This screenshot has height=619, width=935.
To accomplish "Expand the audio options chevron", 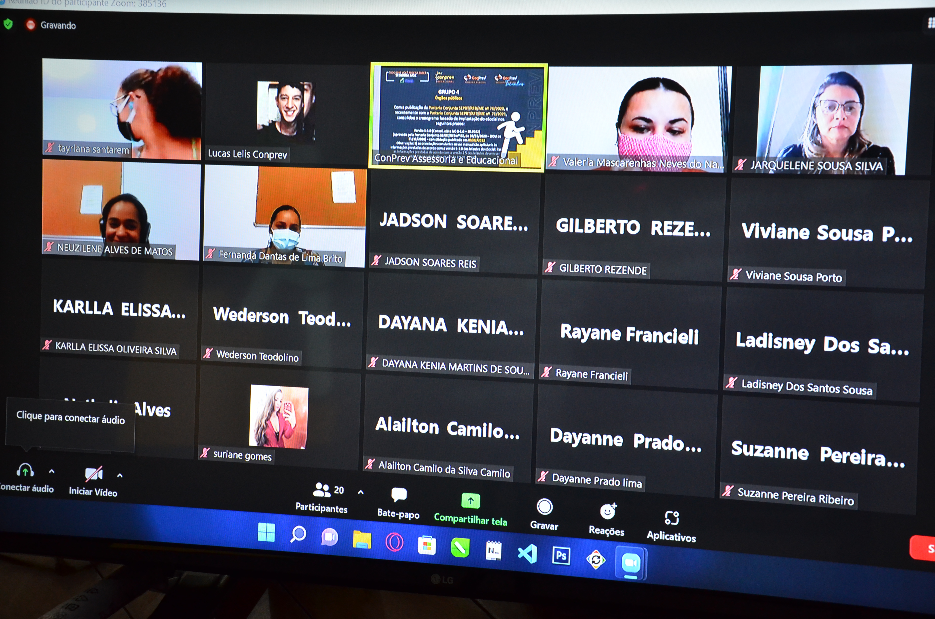I will [52, 471].
